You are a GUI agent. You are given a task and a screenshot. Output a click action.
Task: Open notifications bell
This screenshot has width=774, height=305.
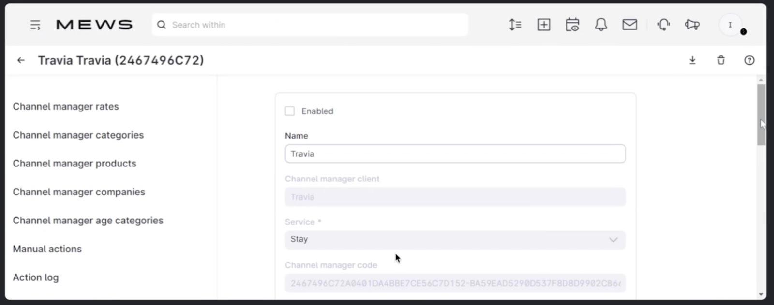coord(601,25)
